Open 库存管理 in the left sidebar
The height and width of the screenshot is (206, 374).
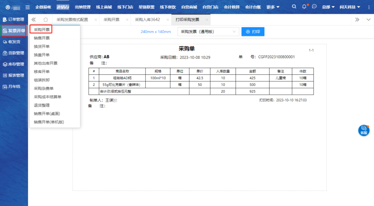pos(14,64)
